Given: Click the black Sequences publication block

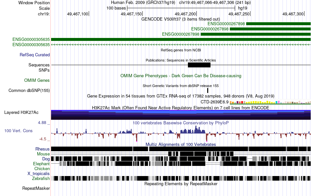Looking at the screenshot, I should pyautogui.click(x=199, y=65).
